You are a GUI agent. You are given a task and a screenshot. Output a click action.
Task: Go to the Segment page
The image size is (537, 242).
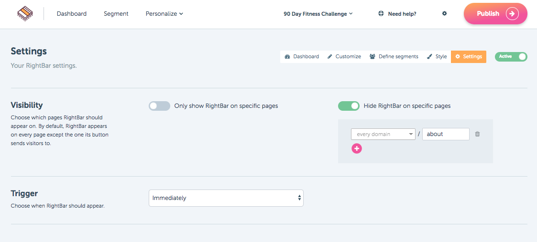pos(116,14)
